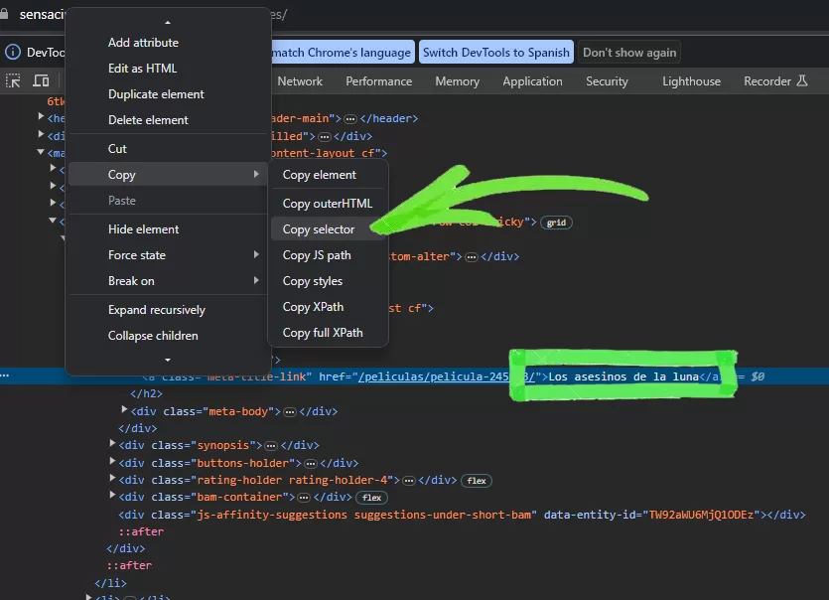Open the Copy submenu arrow
The image size is (829, 600).
click(256, 174)
